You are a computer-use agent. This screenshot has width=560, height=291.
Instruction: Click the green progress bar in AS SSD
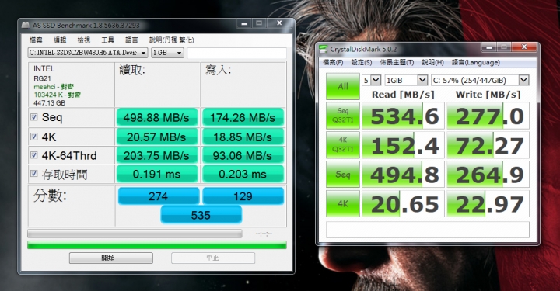tap(157, 244)
